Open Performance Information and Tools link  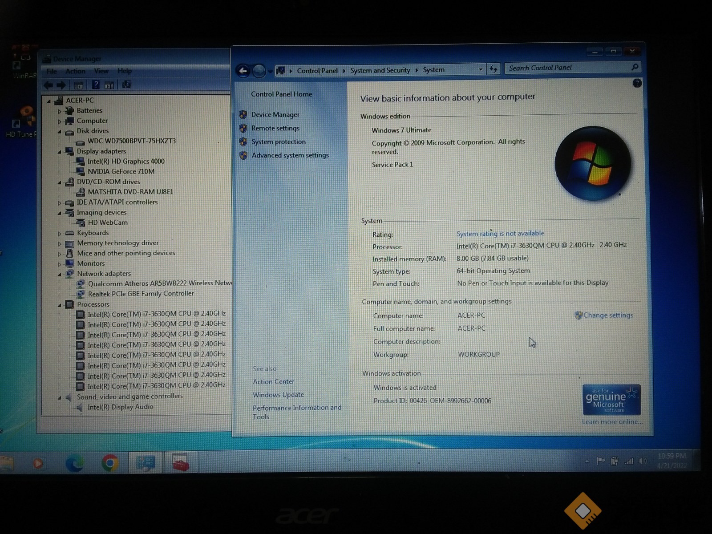point(297,412)
